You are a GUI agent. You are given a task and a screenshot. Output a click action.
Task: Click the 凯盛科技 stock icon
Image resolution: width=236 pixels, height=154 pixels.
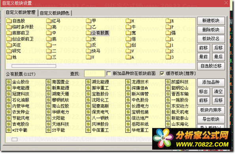[168, 82]
